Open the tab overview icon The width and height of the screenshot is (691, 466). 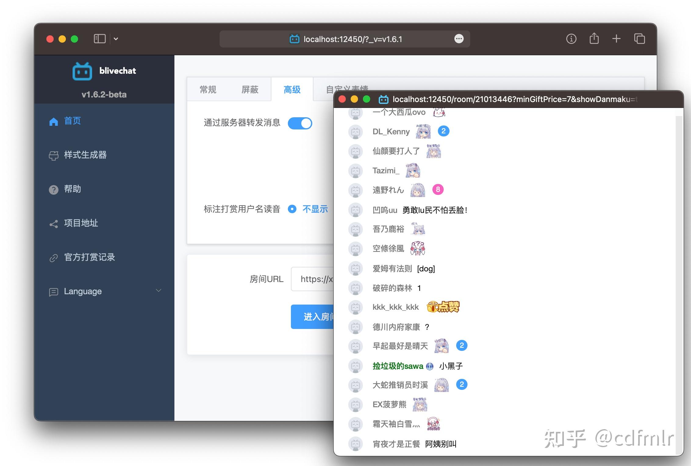pyautogui.click(x=639, y=39)
